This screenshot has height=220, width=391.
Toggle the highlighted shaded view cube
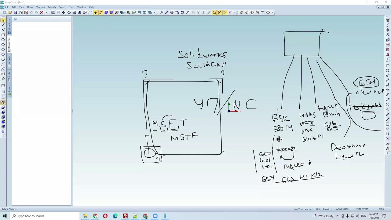click(x=111, y=13)
